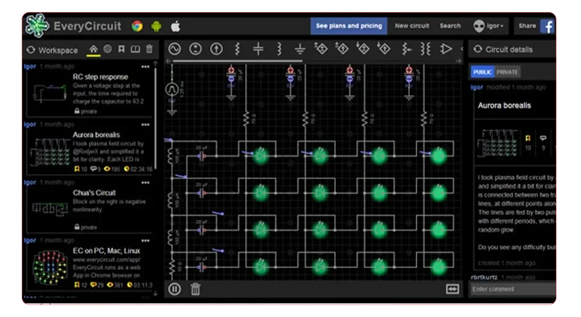This screenshot has height=317, width=581.
Task: Bookmark the Aurora borealis circuit
Action: [x=528, y=138]
